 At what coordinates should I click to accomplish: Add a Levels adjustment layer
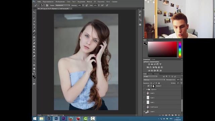click(x=152, y=64)
